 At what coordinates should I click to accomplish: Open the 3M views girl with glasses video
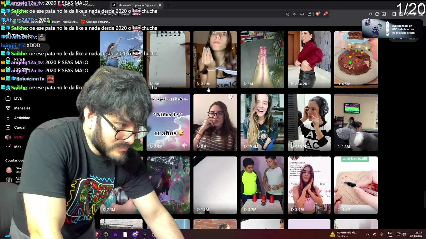click(215, 122)
